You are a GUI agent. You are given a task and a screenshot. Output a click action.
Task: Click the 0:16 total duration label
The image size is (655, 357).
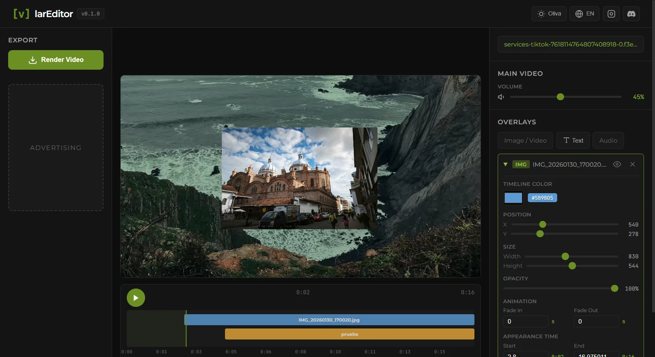pos(468,293)
